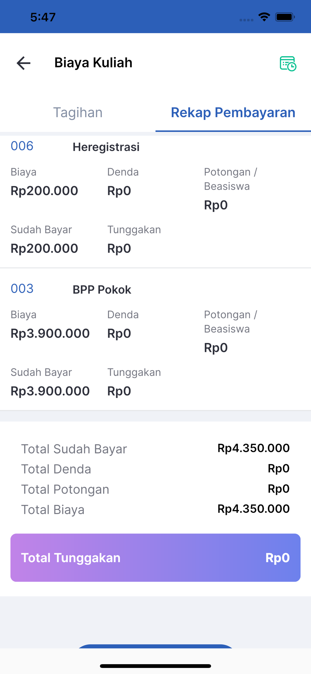This screenshot has width=311, height=674.
Task: Tap the Total Tunggakan banner
Action: pos(155,558)
